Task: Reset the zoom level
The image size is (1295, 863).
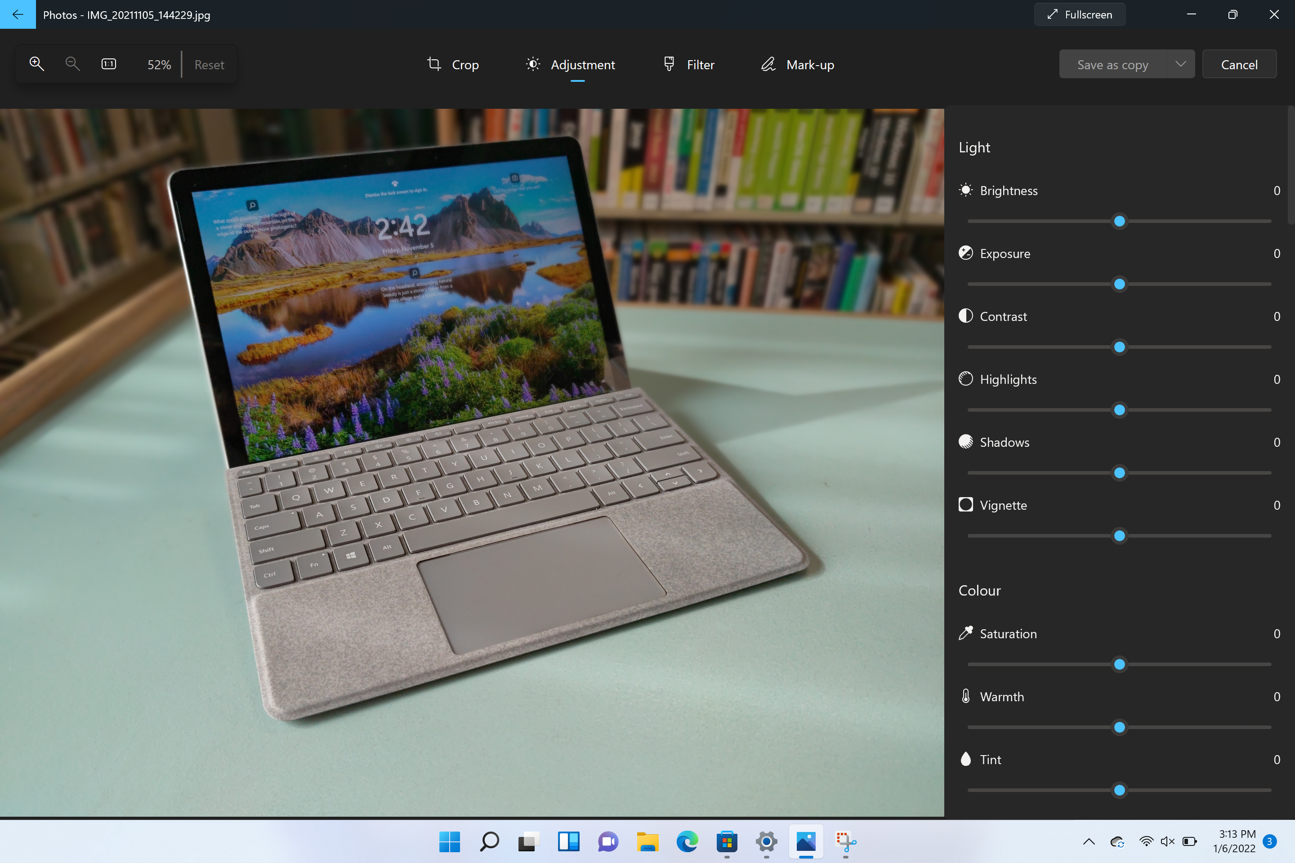Action: tap(209, 64)
